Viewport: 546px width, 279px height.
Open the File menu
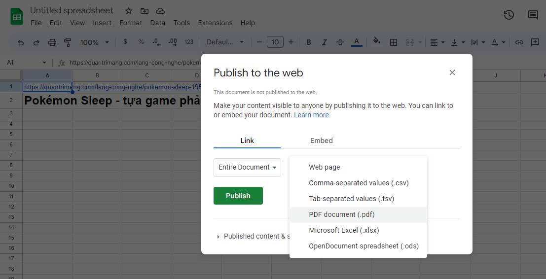click(x=36, y=23)
